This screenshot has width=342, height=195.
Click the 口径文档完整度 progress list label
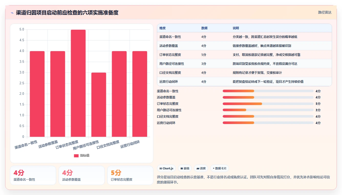coord(168,116)
